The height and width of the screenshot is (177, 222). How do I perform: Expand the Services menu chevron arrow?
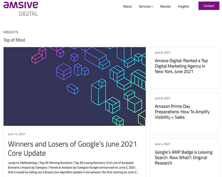click(x=152, y=7)
